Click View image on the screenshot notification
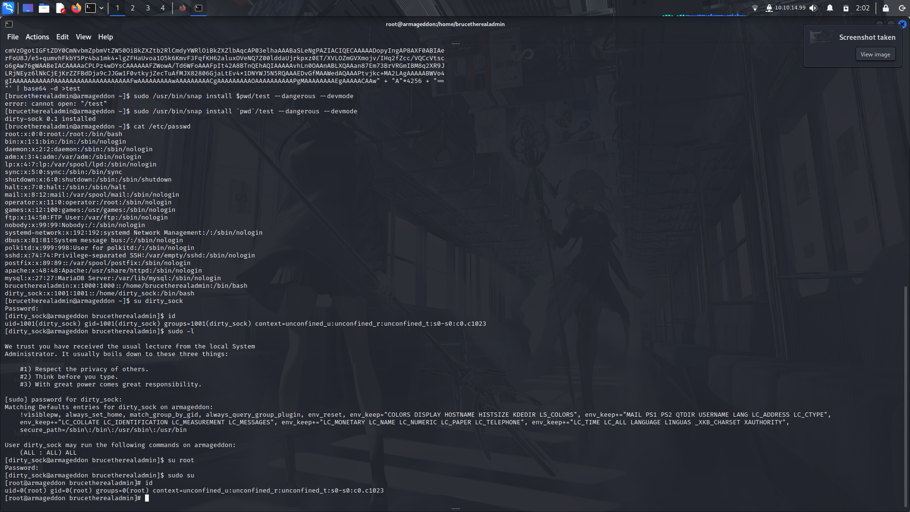The height and width of the screenshot is (512, 910). click(874, 54)
